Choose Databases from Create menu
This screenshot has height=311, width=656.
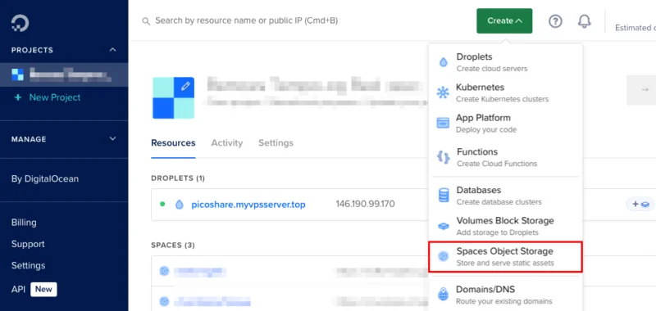pyautogui.click(x=505, y=196)
